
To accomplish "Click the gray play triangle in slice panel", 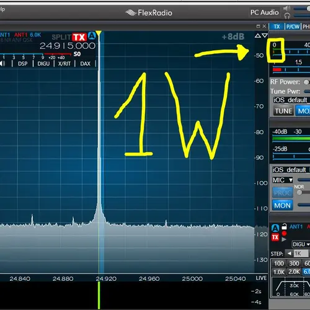I will 284,239.
